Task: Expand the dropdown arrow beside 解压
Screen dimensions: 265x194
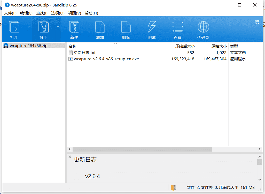Action: pyautogui.click(x=58, y=27)
